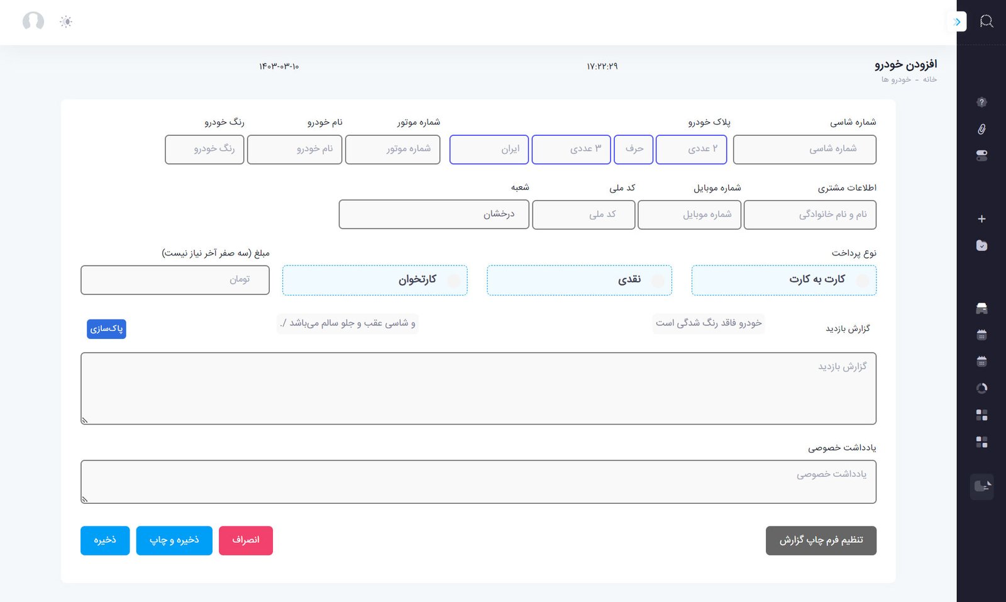1006x602 pixels.
Task: Toggle the sun theme mode icon
Action: 66,21
